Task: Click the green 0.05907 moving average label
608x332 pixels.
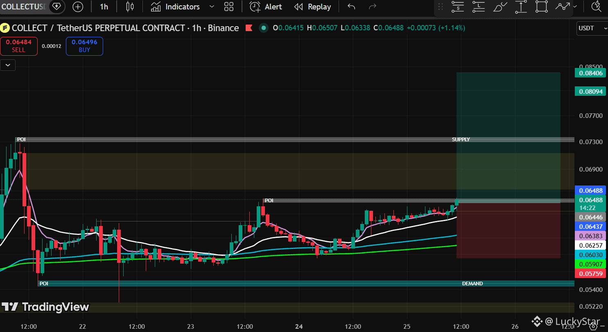Action: 591,264
